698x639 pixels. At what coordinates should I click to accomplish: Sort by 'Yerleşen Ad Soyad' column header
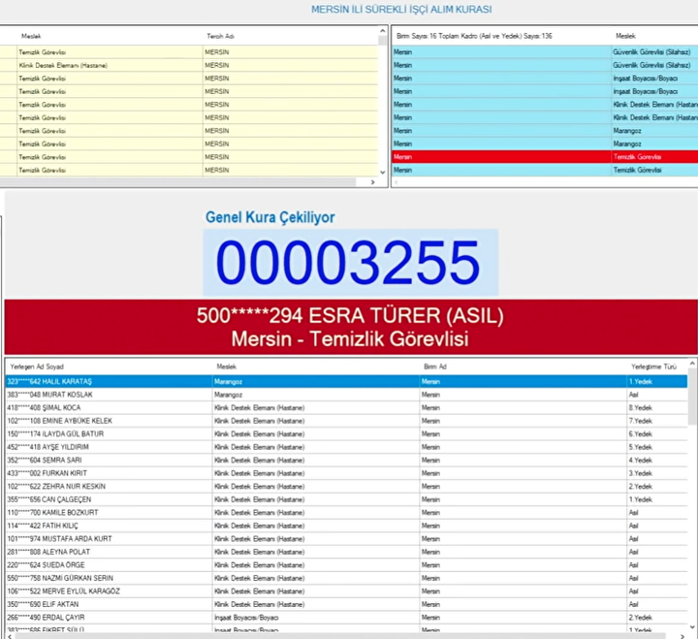[x=37, y=367]
